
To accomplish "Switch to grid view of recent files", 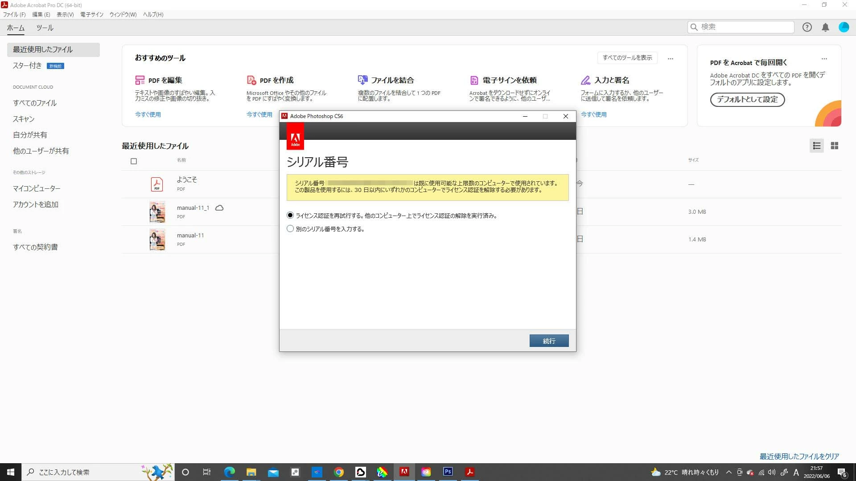I will coord(835,146).
